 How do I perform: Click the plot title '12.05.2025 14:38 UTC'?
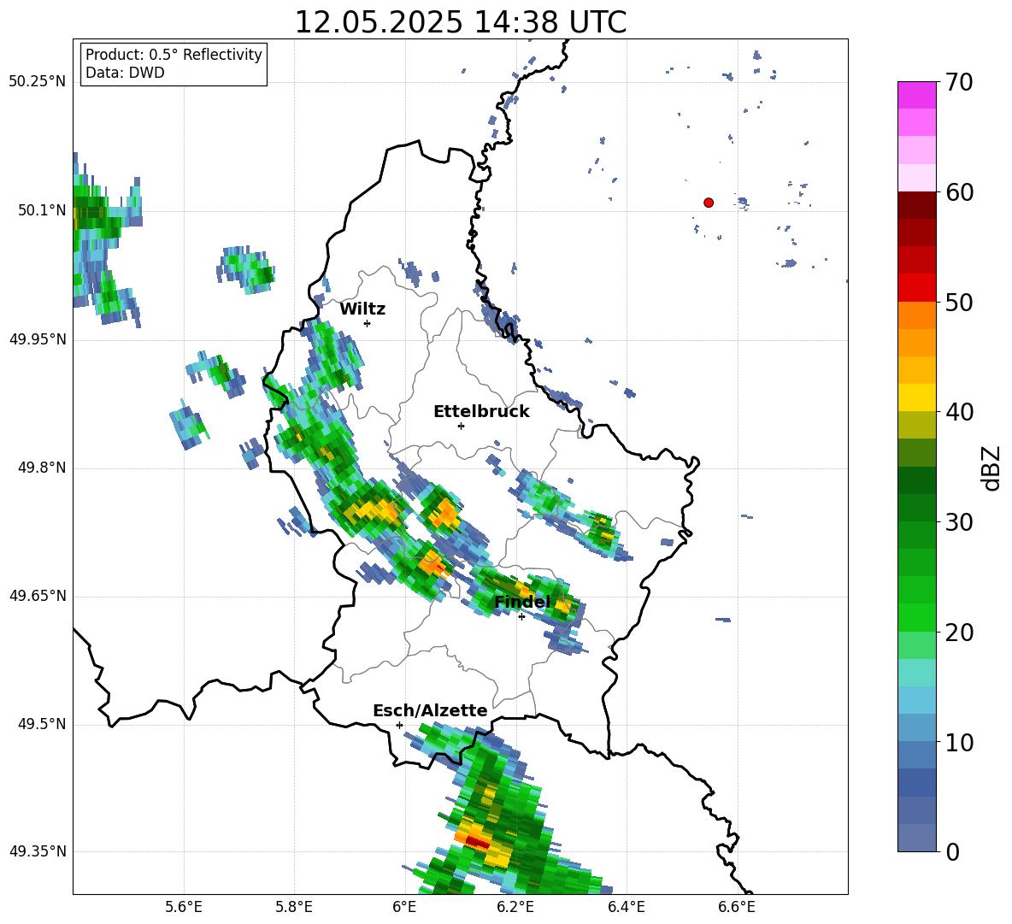(461, 22)
